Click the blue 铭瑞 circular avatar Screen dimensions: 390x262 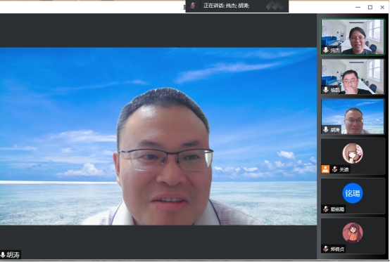click(x=353, y=193)
